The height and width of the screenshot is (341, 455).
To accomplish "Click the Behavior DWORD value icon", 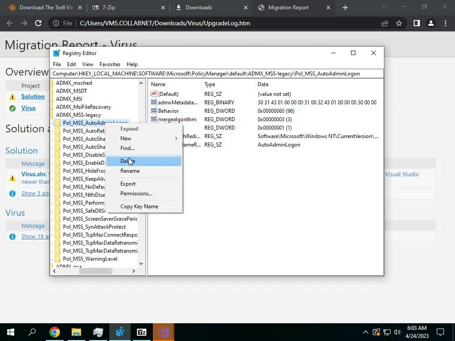I will 153,111.
